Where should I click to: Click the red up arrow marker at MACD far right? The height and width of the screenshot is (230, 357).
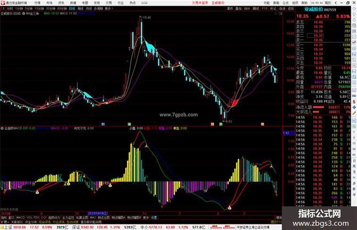click(277, 195)
